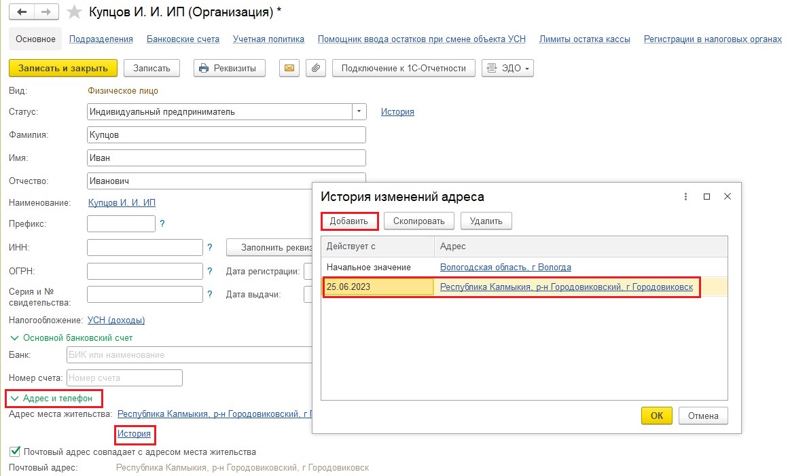The height and width of the screenshot is (476, 788).
Task: Open the Адрес места жительства link
Action: [x=215, y=414]
